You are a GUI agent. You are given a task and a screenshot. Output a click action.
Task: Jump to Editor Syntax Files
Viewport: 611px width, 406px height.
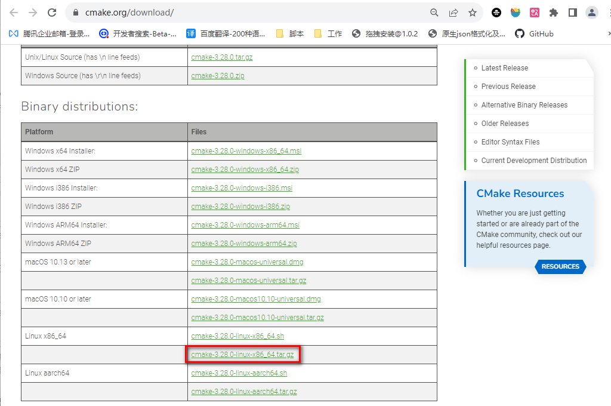(511, 142)
